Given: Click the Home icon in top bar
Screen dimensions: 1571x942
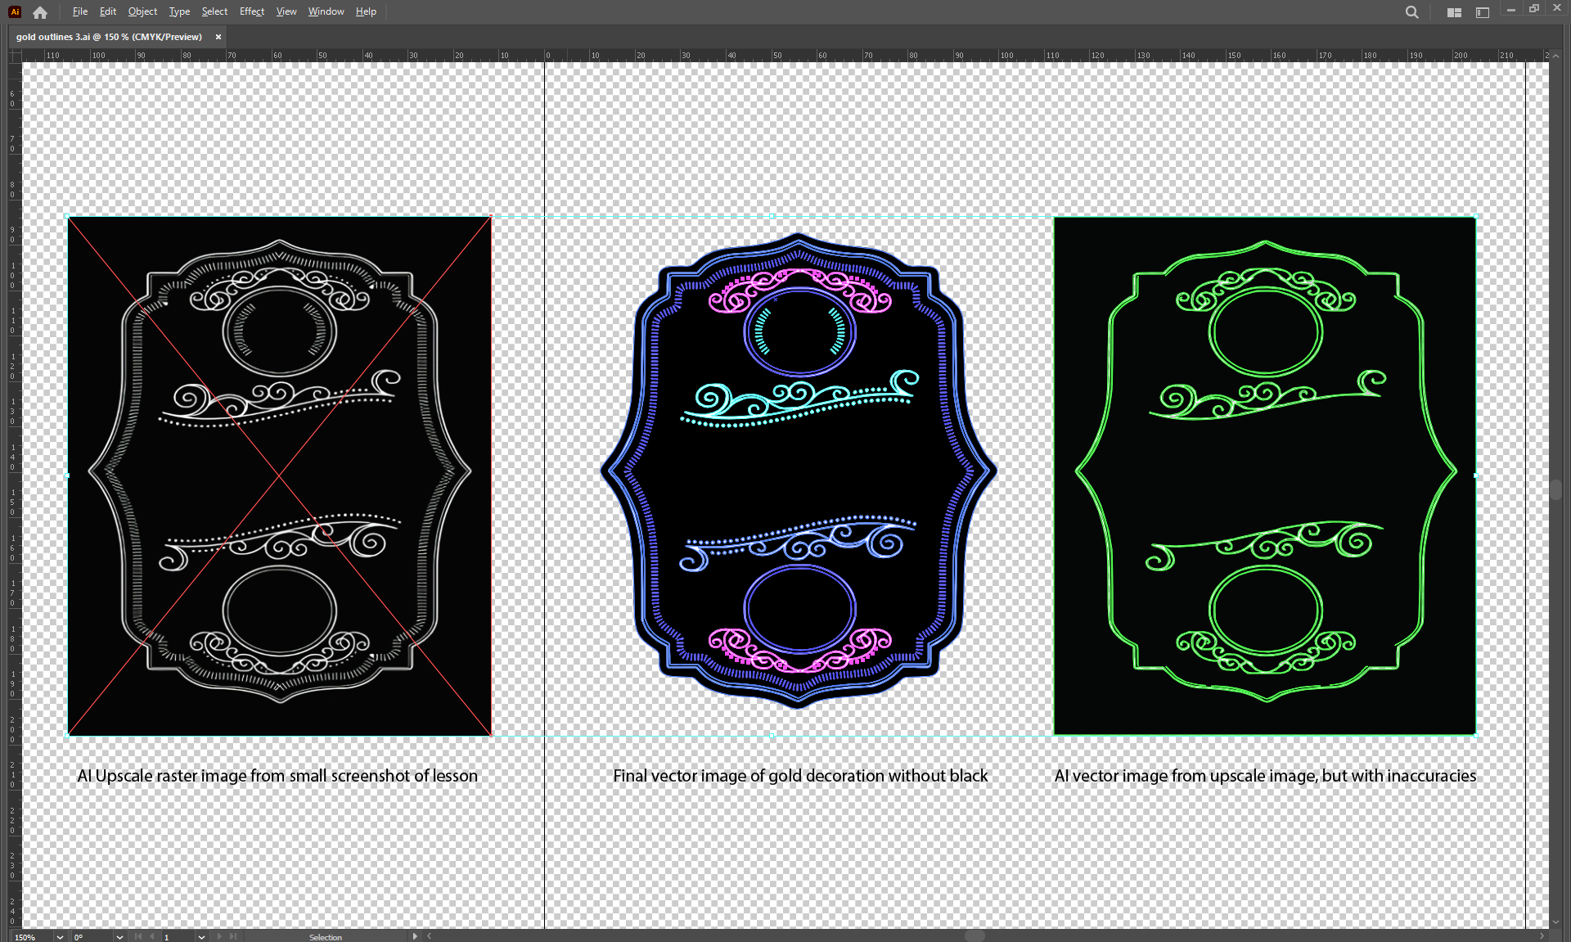Looking at the screenshot, I should click(x=40, y=12).
